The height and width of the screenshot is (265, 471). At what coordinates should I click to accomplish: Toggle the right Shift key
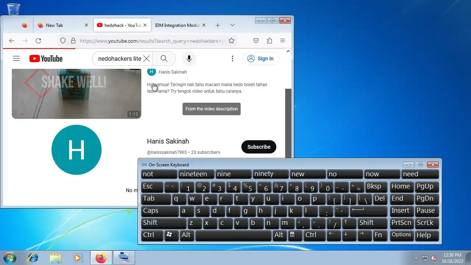(372, 223)
